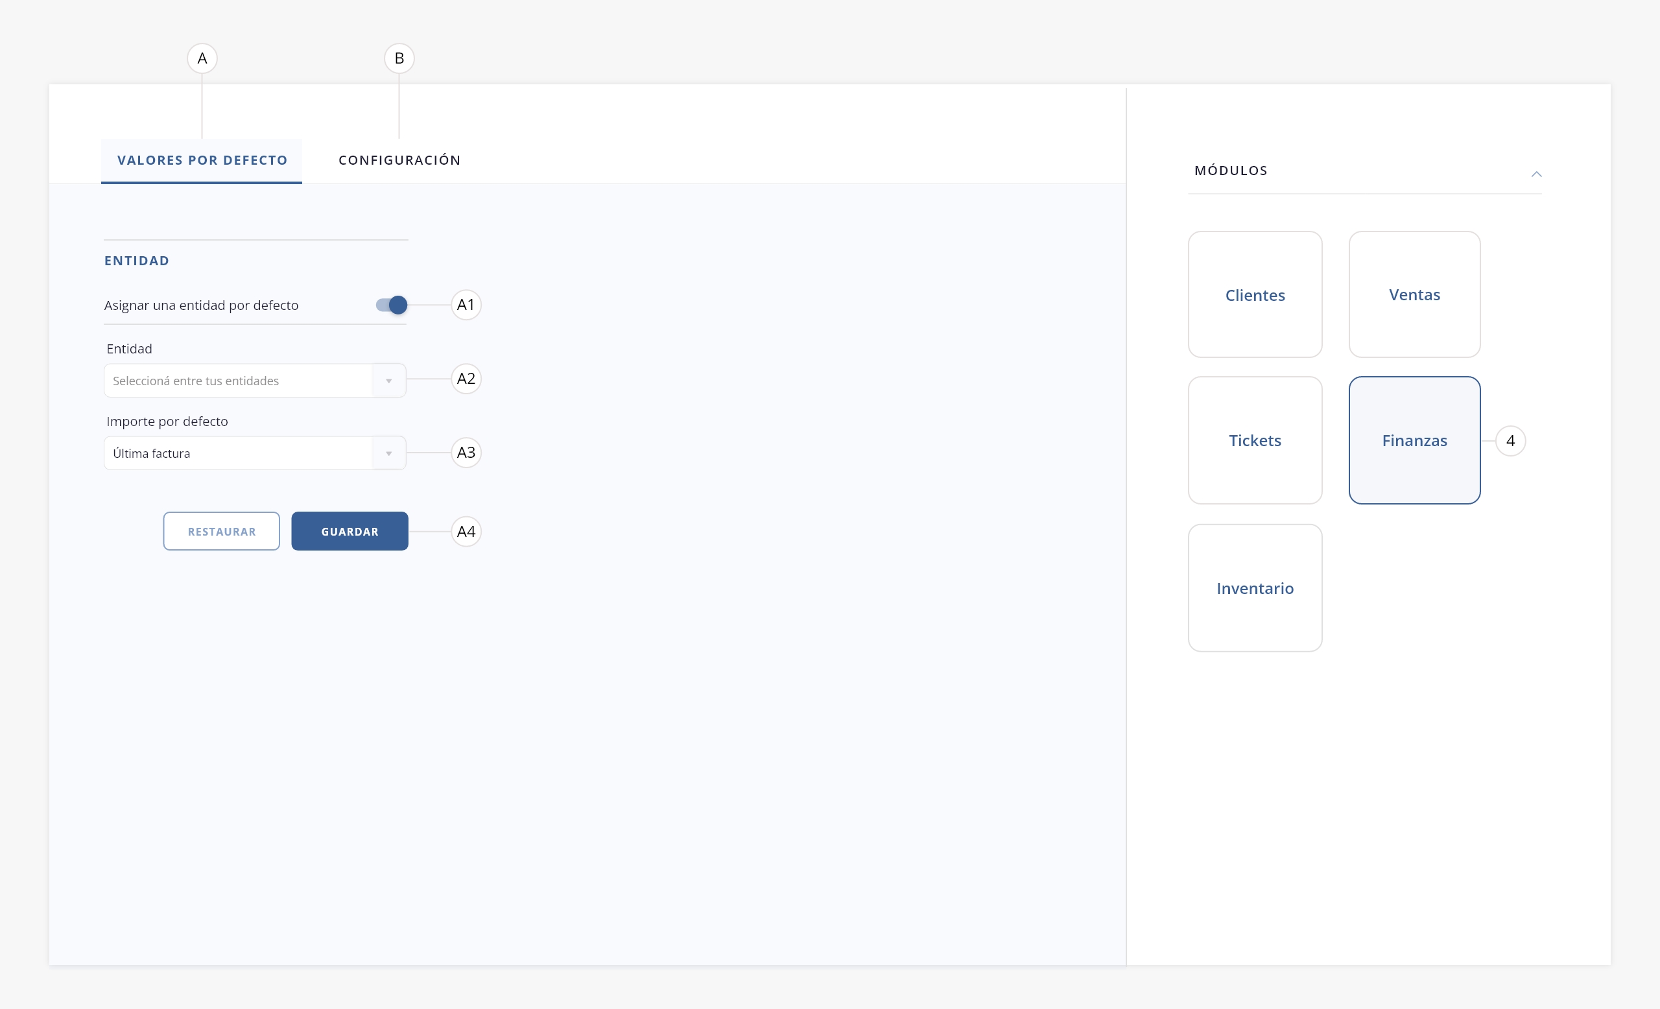Switch to the Configuración tab

pos(399,160)
